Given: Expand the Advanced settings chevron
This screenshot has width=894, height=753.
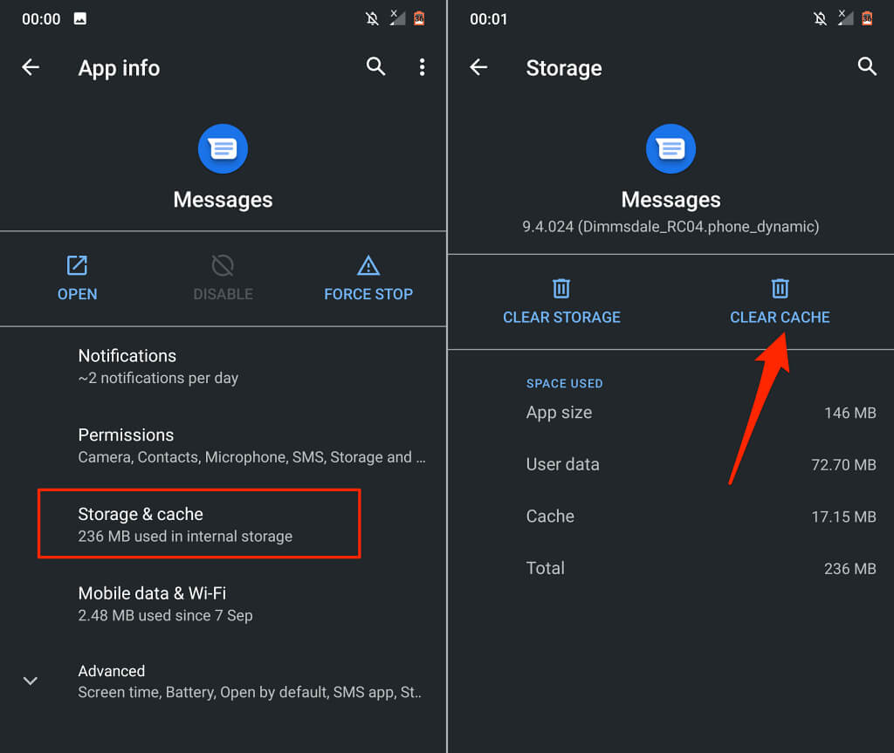Looking at the screenshot, I should point(31,681).
